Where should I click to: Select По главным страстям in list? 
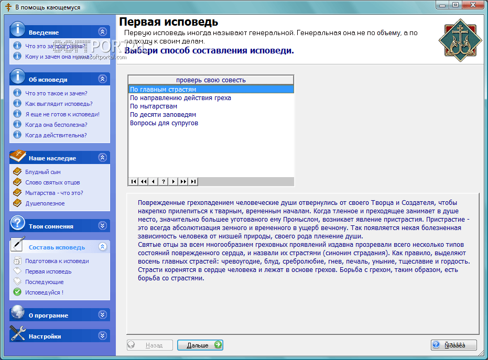211,90
